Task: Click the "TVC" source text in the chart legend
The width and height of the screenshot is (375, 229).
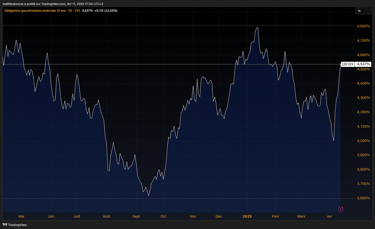Action: point(77,11)
